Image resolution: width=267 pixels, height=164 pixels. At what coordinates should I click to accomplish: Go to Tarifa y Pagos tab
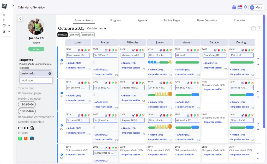tap(172, 20)
